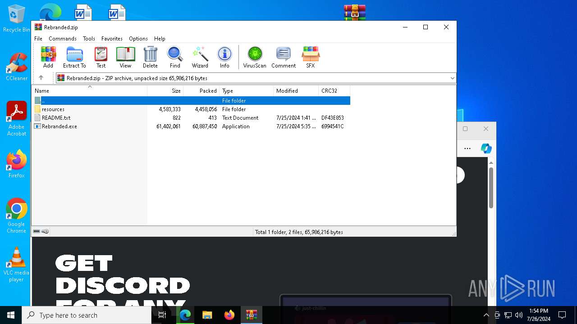This screenshot has height=324, width=577.
Task: Open the Help menu
Action: (160, 39)
